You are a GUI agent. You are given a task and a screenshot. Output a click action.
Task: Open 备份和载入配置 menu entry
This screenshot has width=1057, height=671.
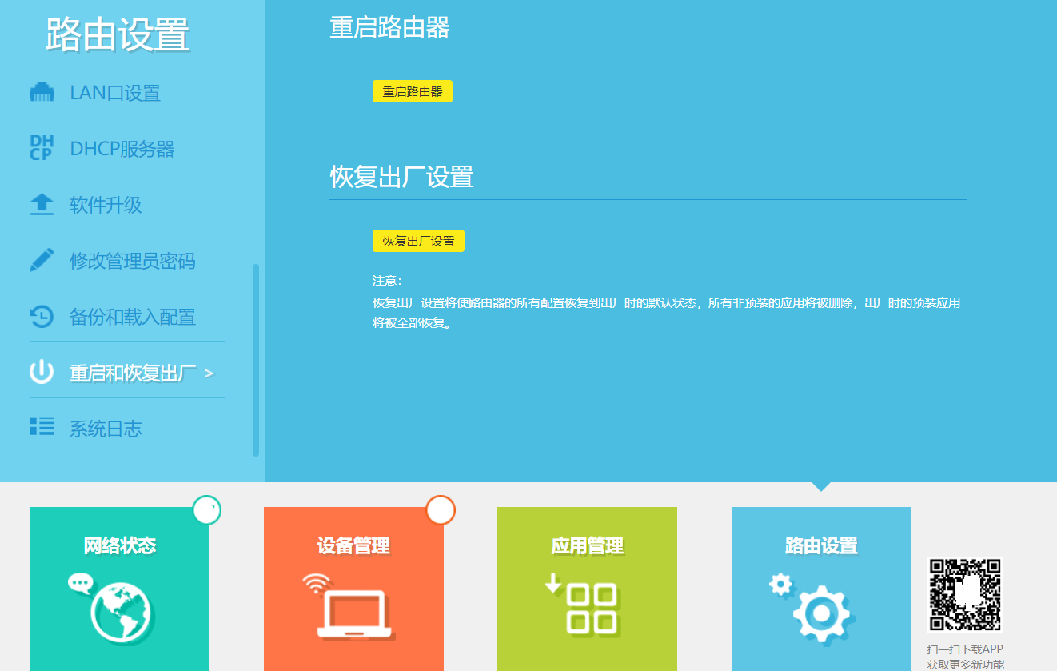click(x=132, y=317)
